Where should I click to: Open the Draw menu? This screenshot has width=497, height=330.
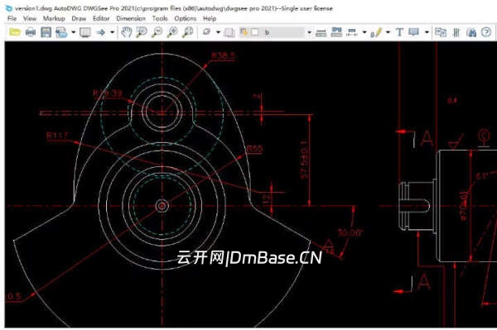pyautogui.click(x=79, y=18)
